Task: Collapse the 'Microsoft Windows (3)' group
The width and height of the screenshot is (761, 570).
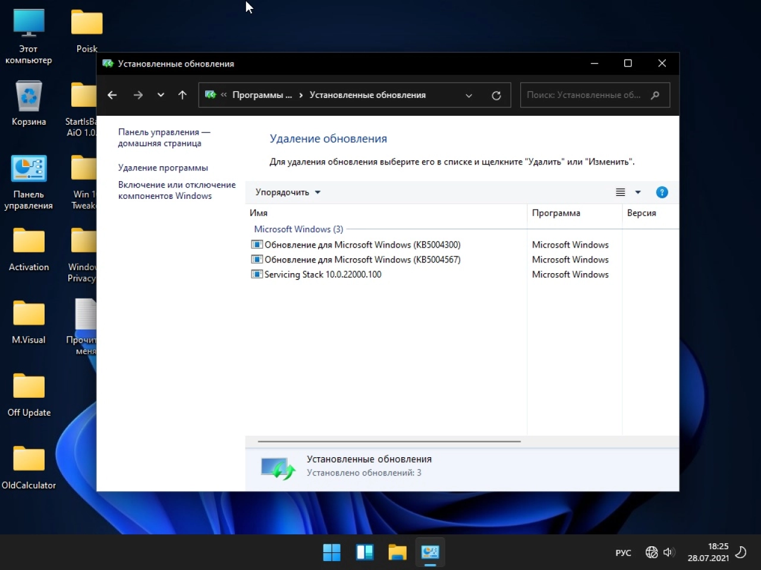Action: click(x=298, y=229)
